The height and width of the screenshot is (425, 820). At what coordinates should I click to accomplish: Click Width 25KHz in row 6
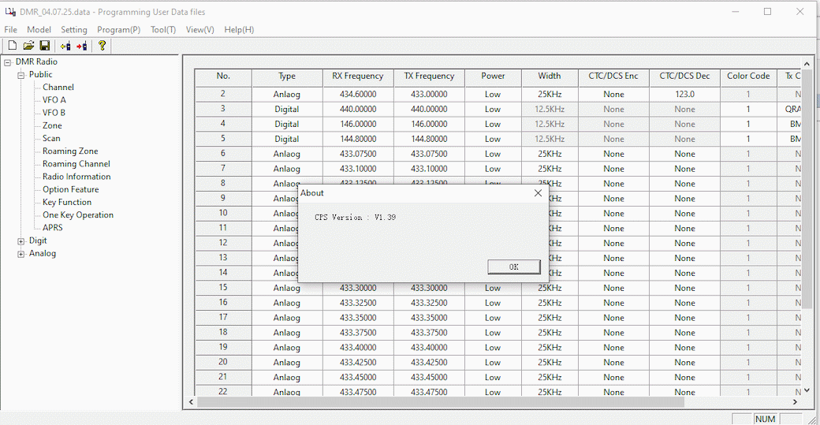[550, 154]
